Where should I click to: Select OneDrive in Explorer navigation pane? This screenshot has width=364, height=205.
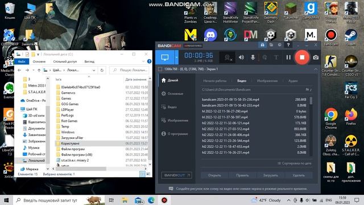coord(33,100)
